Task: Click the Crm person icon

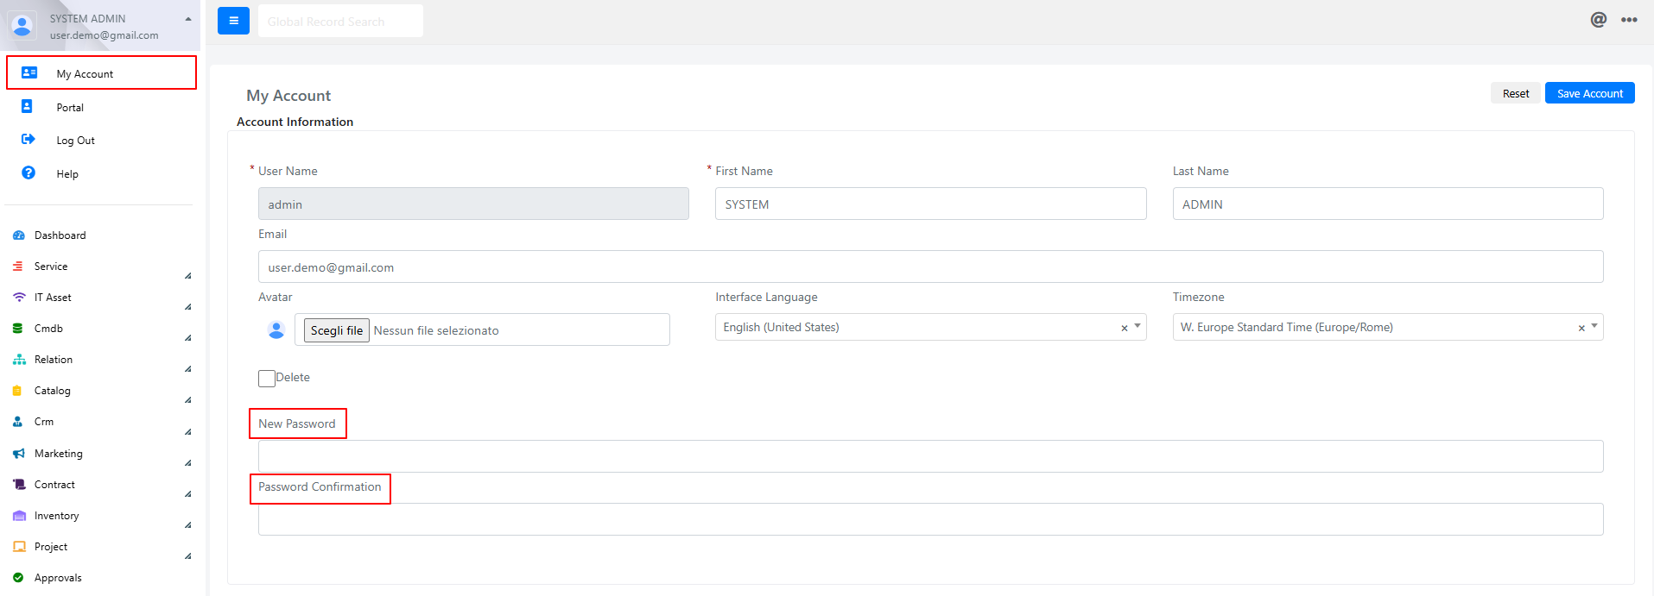Action: pyautogui.click(x=18, y=421)
